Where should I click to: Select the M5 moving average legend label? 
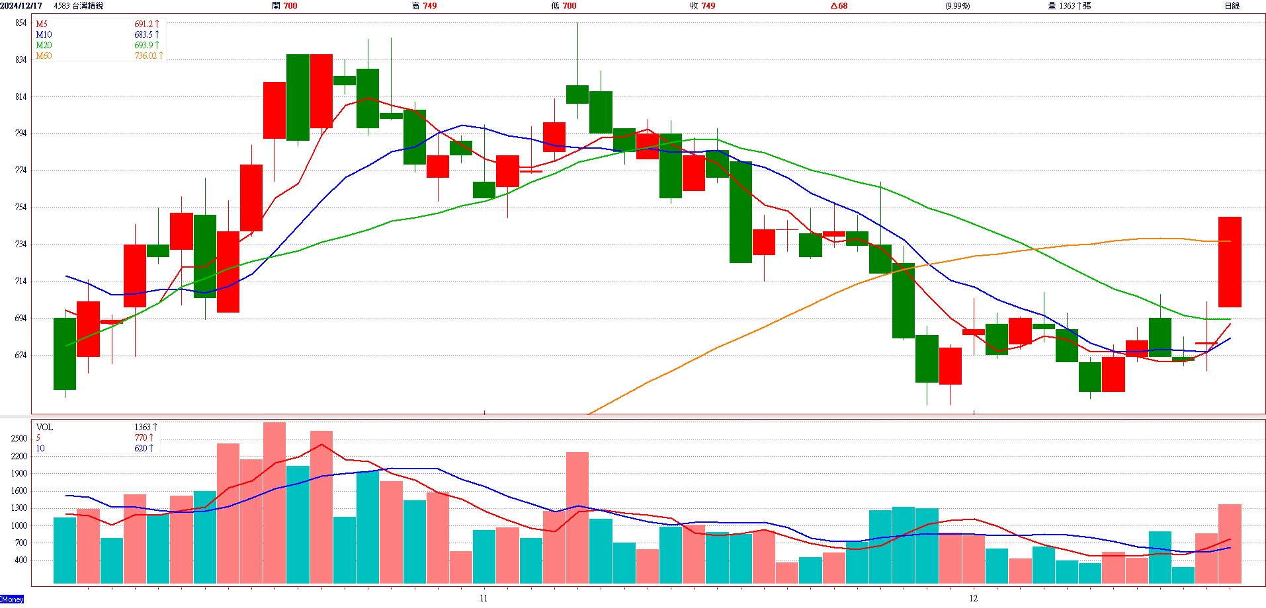42,24
